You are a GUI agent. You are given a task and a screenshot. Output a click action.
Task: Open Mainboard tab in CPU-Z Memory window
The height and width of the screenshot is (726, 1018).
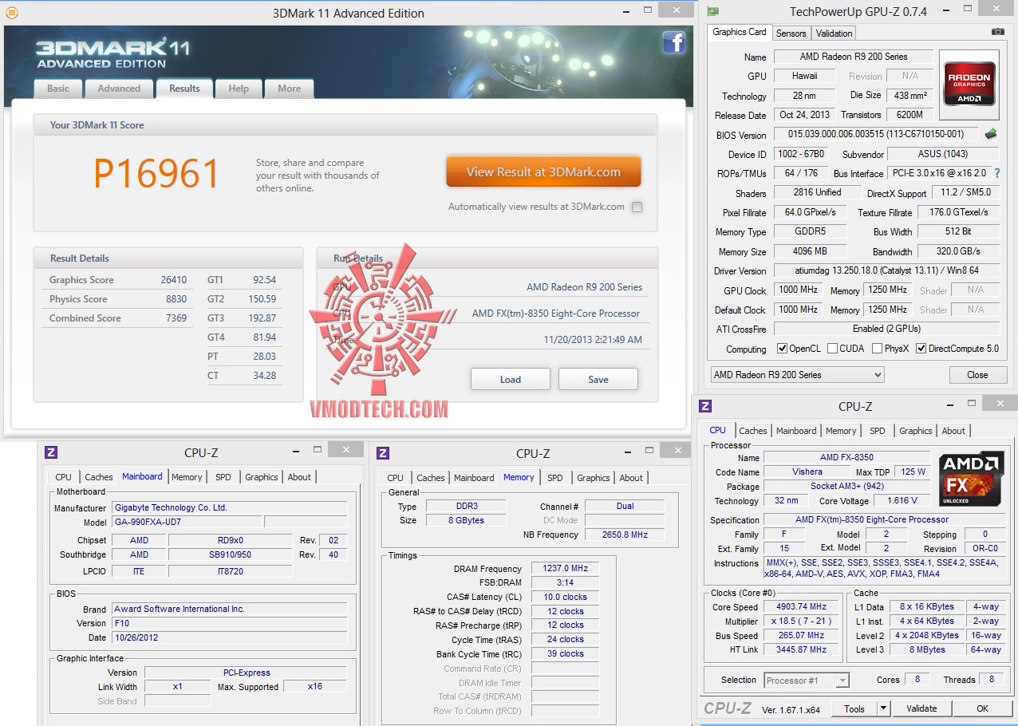[x=474, y=478]
